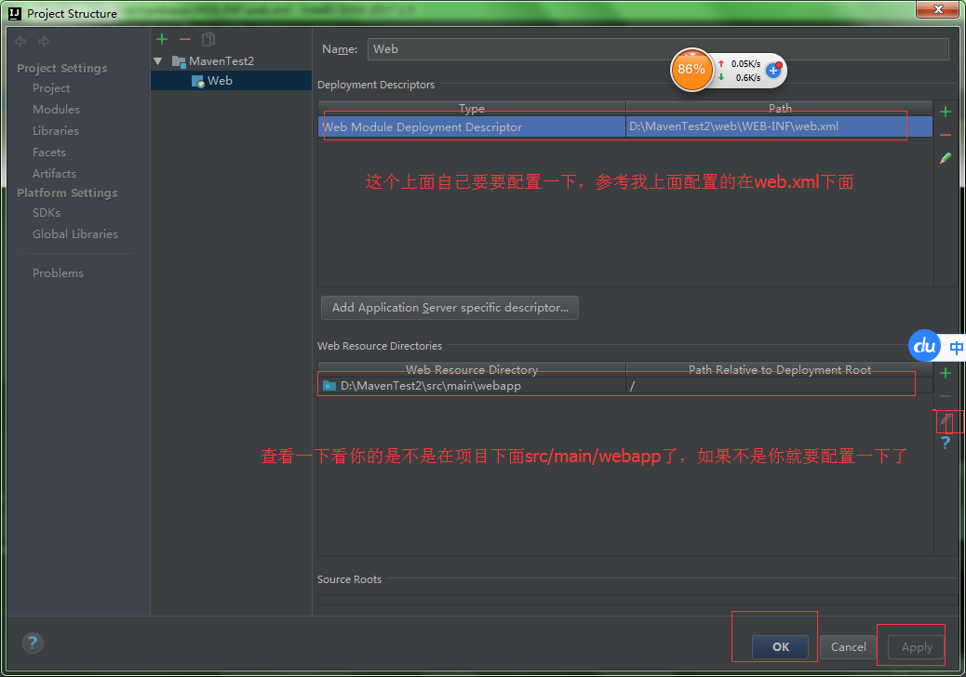Click the copy facet icon

click(208, 39)
